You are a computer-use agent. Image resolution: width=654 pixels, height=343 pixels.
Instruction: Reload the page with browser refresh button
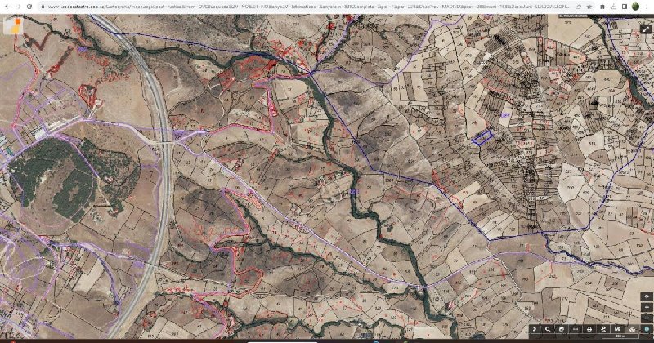pyautogui.click(x=29, y=7)
